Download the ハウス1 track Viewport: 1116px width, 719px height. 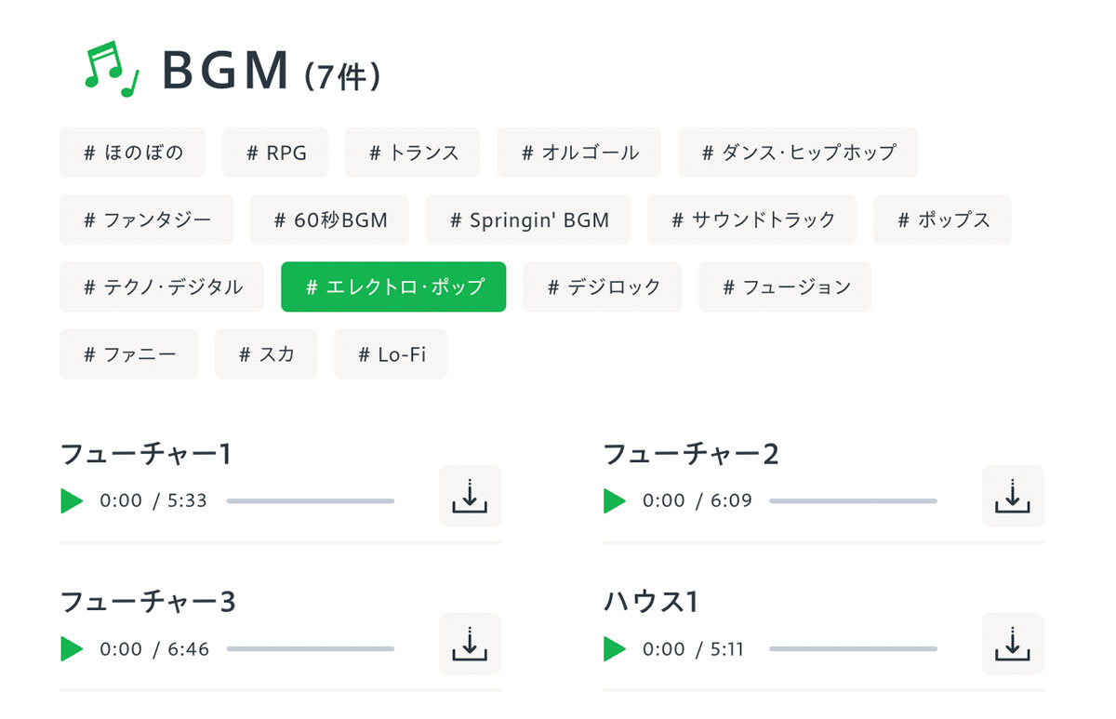point(1013,644)
